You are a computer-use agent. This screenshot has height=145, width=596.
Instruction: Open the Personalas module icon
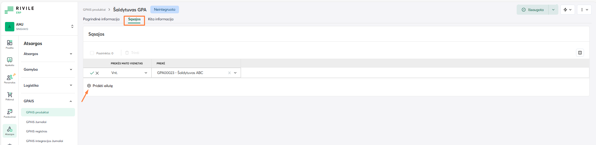[x=10, y=78]
